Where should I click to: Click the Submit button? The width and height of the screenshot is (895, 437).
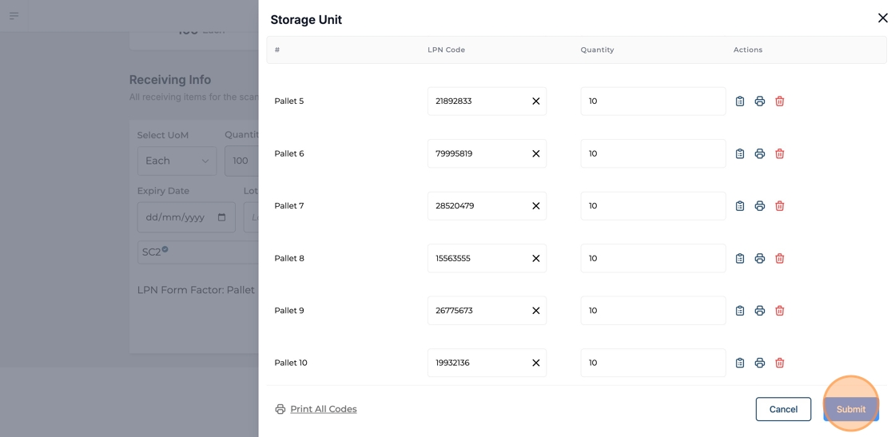(x=850, y=409)
